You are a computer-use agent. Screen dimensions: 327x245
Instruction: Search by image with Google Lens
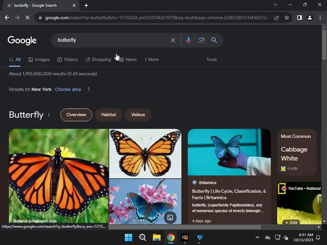click(x=201, y=40)
